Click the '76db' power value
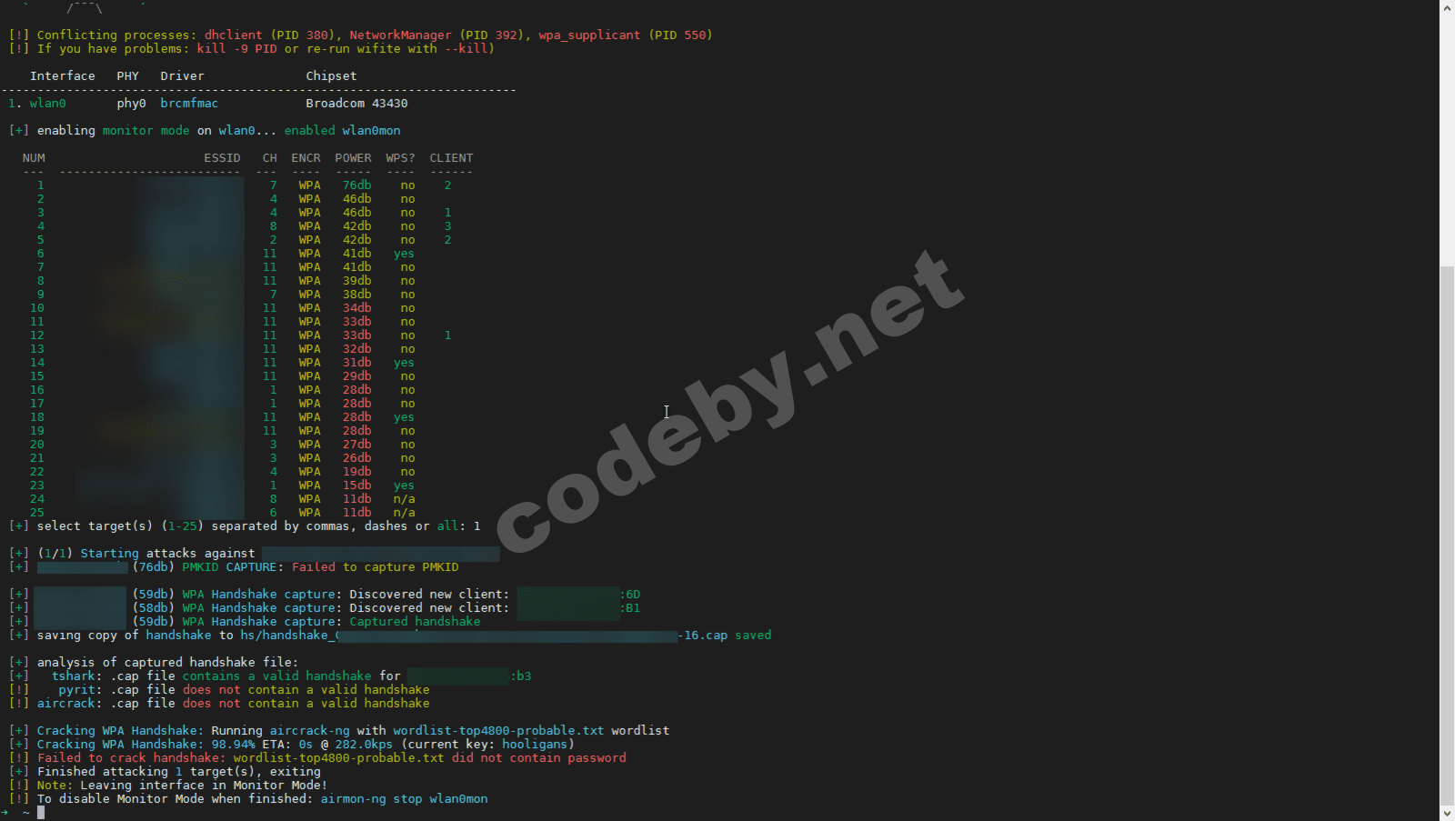1455x821 pixels. pos(356,185)
